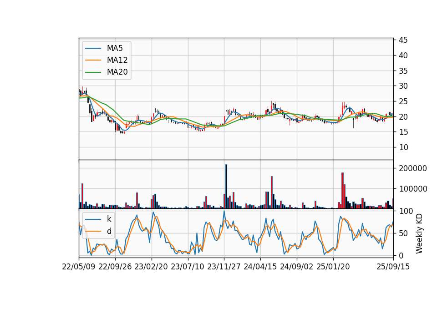Screen dimensions: 437x314
Task: Click the 22/09/26 date label
Action: (x=115, y=267)
